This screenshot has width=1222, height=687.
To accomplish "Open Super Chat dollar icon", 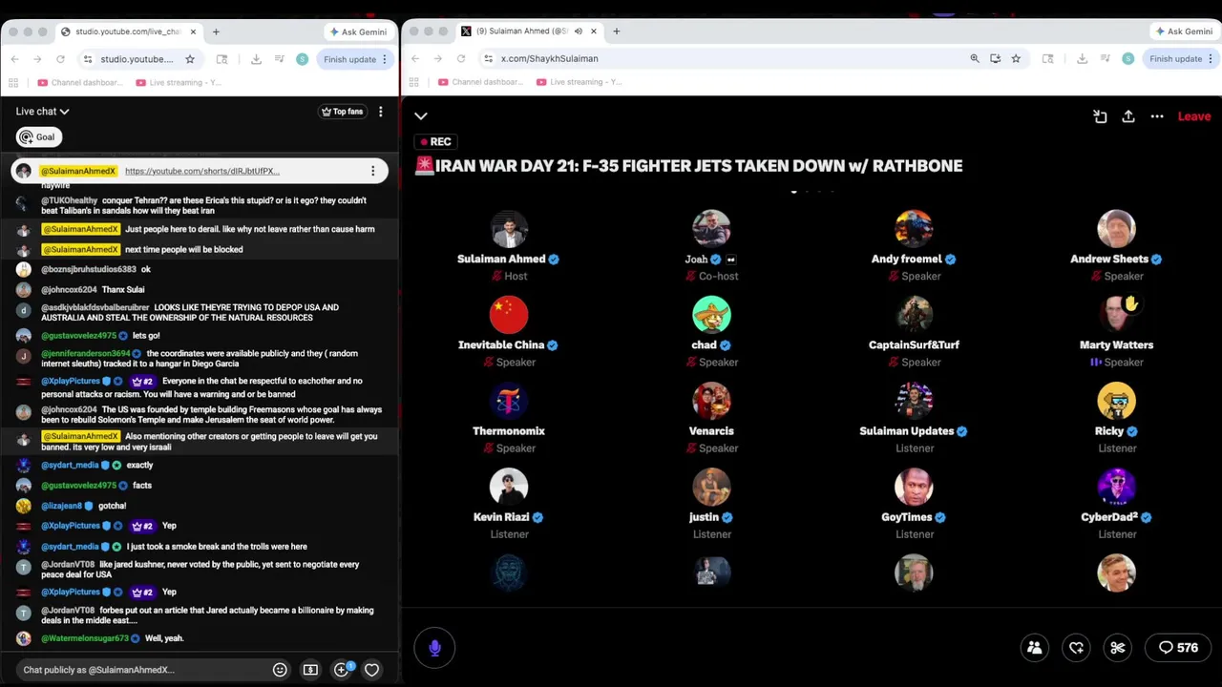I will 310,670.
